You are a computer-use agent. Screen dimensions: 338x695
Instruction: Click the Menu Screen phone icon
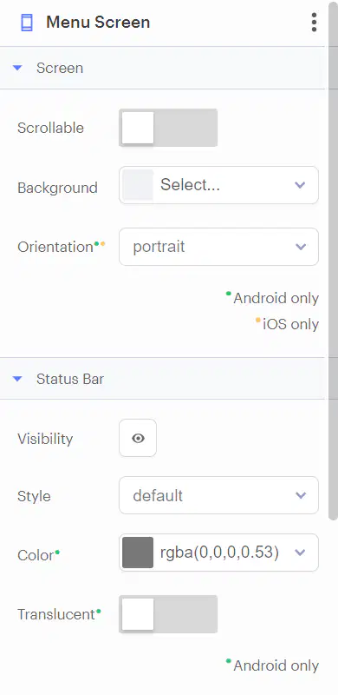27,23
